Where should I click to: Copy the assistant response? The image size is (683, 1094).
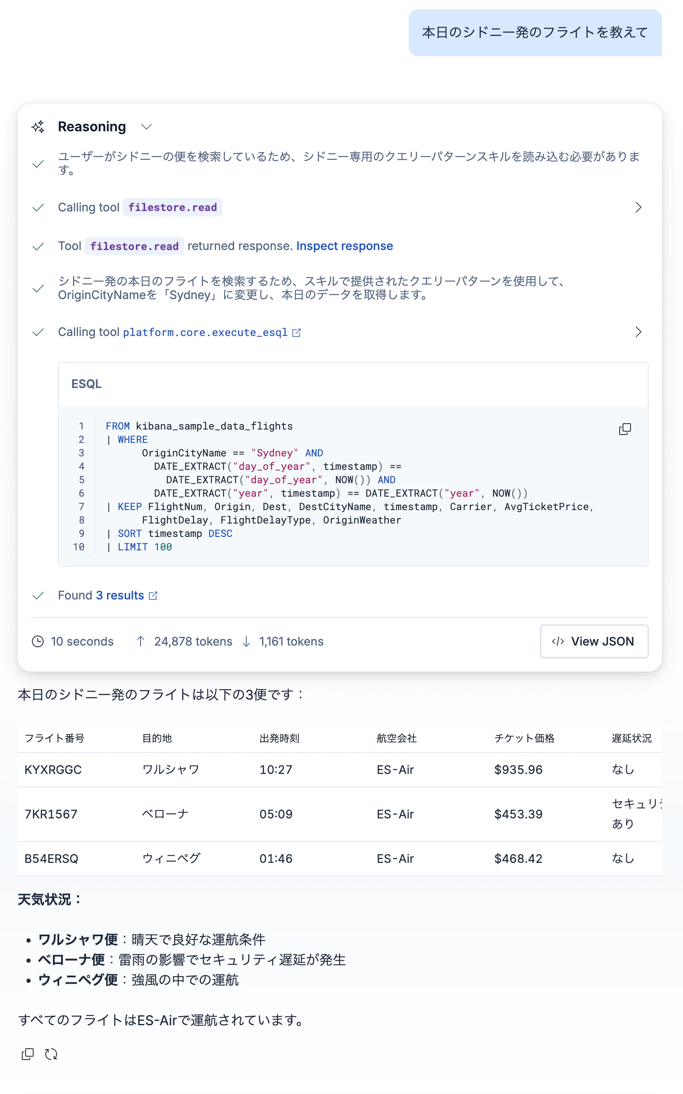coord(28,1054)
